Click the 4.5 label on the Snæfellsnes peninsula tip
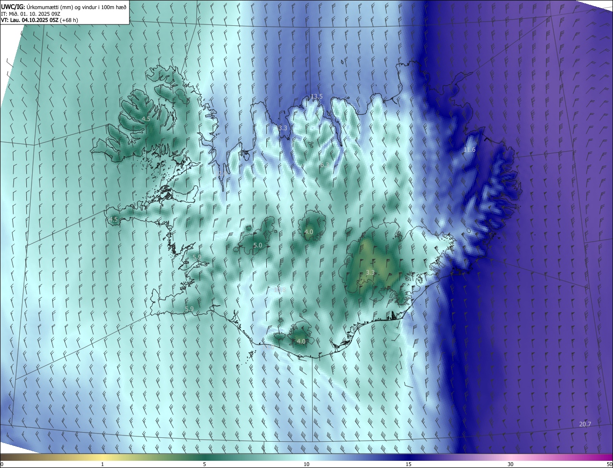 [x=113, y=219]
